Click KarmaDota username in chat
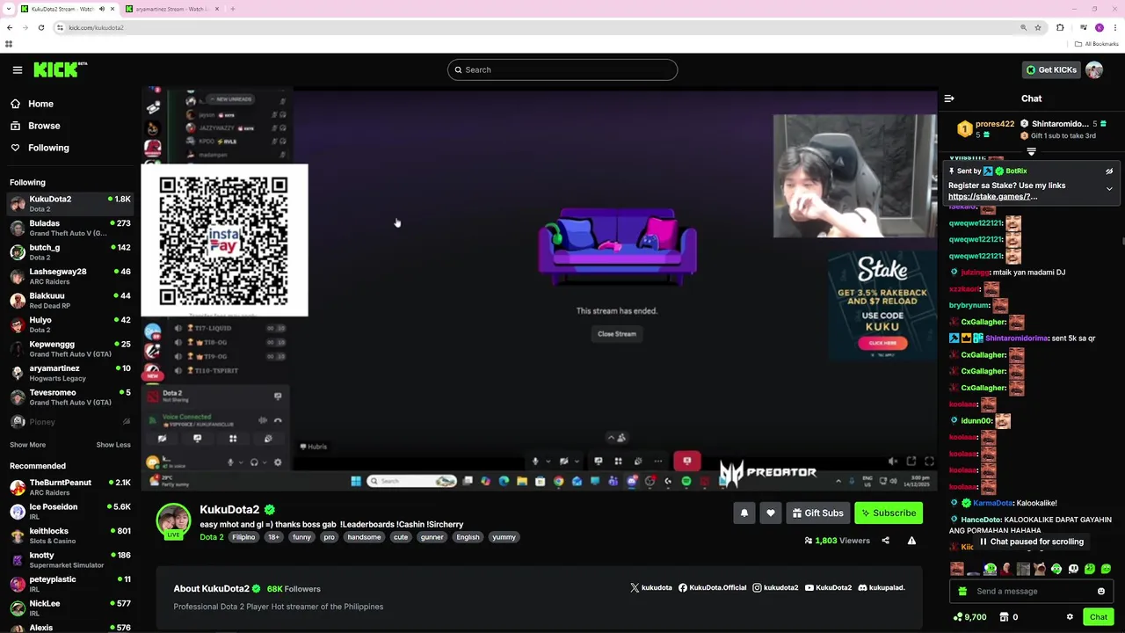The image size is (1125, 633). click(x=993, y=503)
